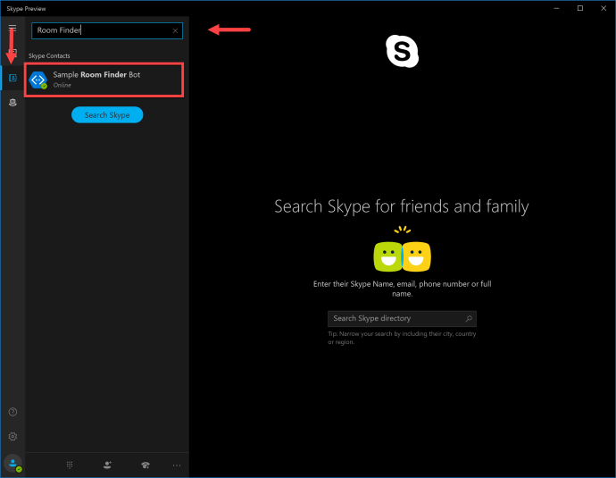Open Sample Room Finder Bot contact
This screenshot has width=616, height=478.
(104, 80)
